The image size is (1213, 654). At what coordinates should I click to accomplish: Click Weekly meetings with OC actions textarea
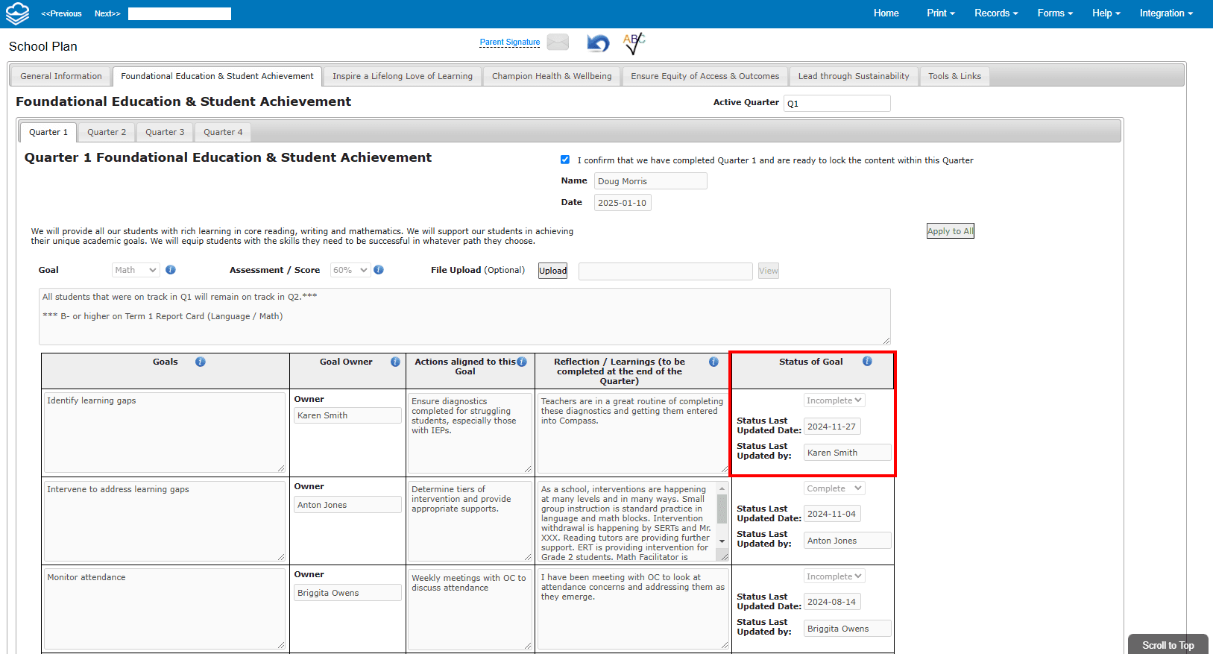(470, 609)
